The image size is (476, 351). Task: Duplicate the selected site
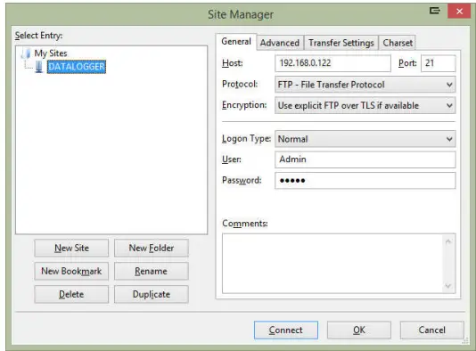152,294
